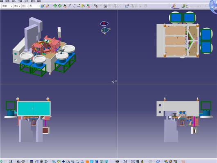Select the Pan four-arrow tool
Image resolution: width=217 pixels, height=163 pixels.
(63, 161)
